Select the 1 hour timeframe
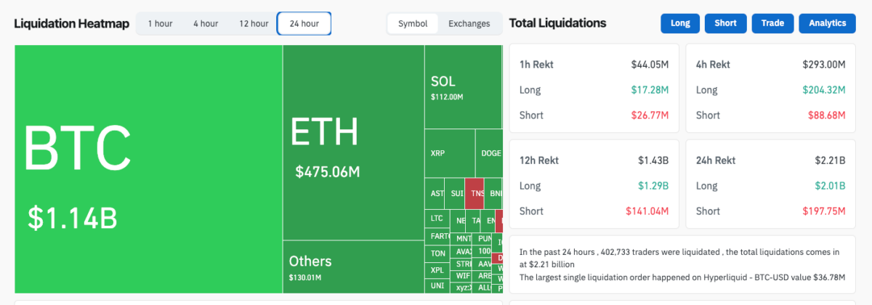This screenshot has height=305, width=872. click(x=160, y=24)
